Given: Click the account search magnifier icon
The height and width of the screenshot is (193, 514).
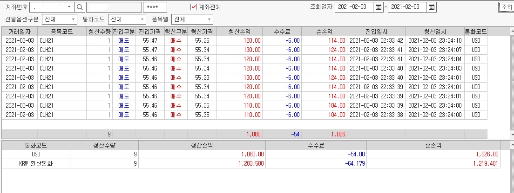Looking at the screenshot, I should click(x=80, y=7).
